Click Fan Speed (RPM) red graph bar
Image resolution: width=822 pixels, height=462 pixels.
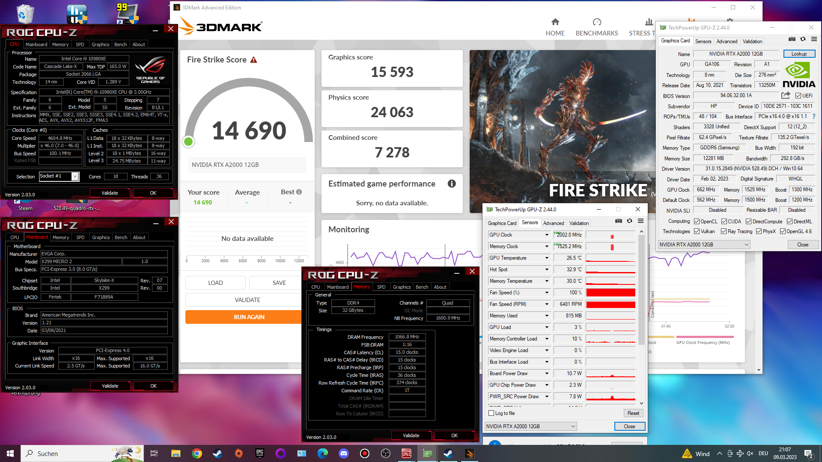coord(611,304)
